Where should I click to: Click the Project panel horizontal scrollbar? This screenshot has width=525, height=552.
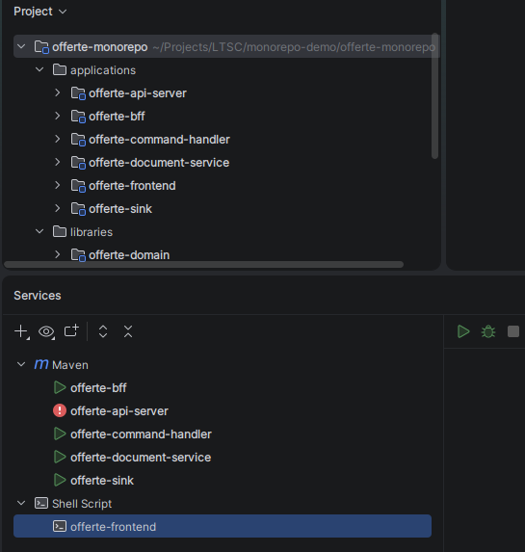203,264
